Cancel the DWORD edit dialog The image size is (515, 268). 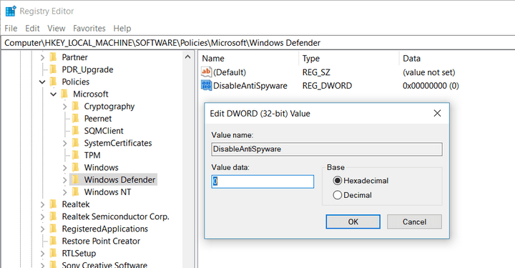[414, 222]
